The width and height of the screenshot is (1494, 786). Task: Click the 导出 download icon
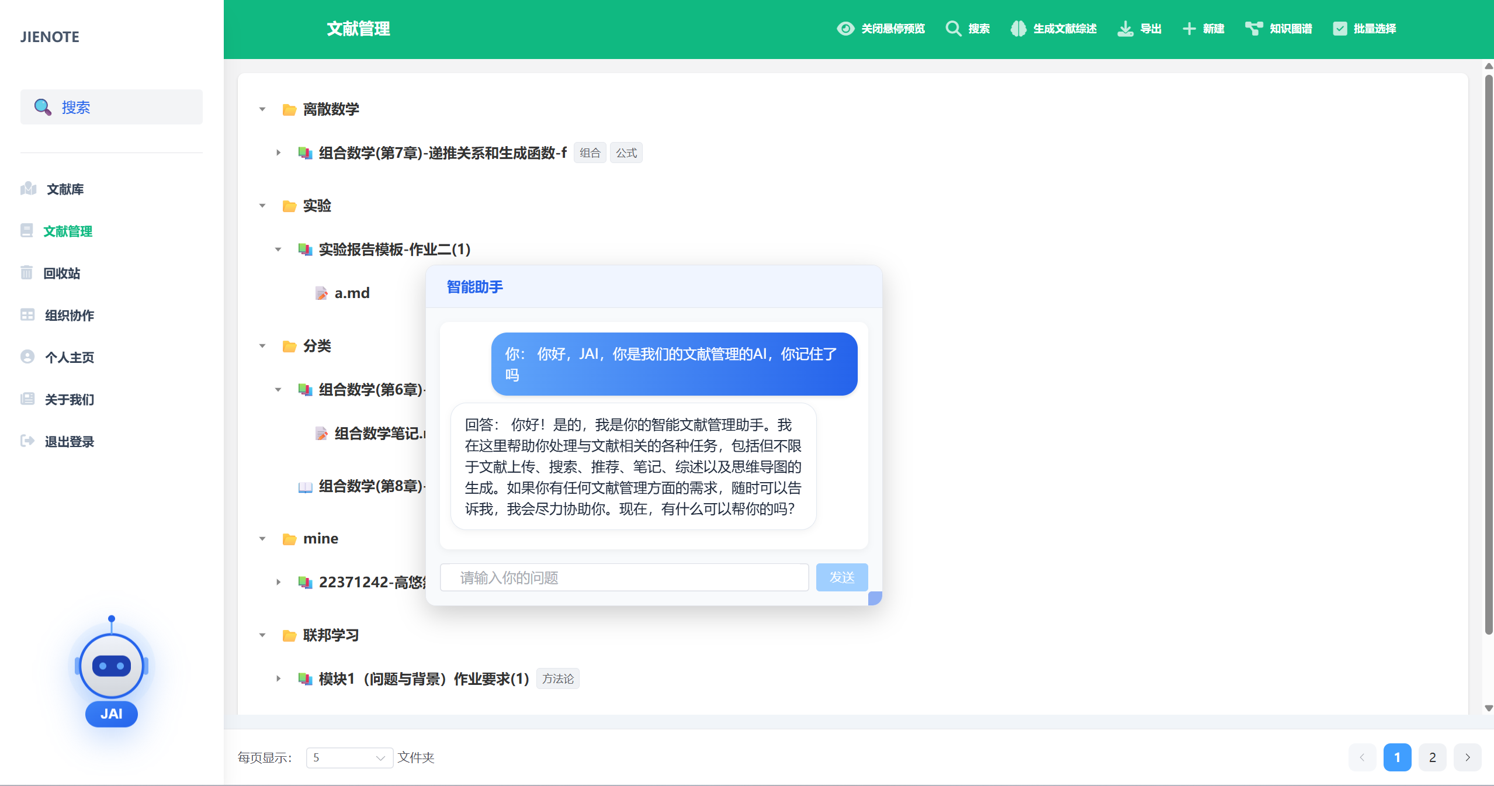coord(1125,29)
